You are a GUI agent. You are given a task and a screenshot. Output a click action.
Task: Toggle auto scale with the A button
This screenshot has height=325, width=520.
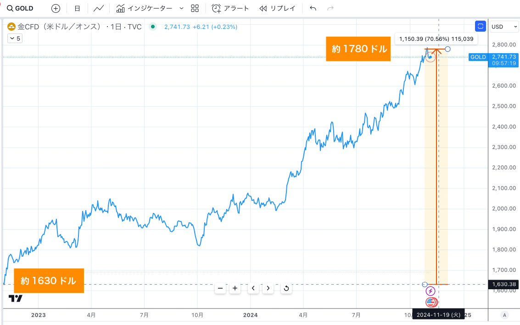pyautogui.click(x=504, y=315)
